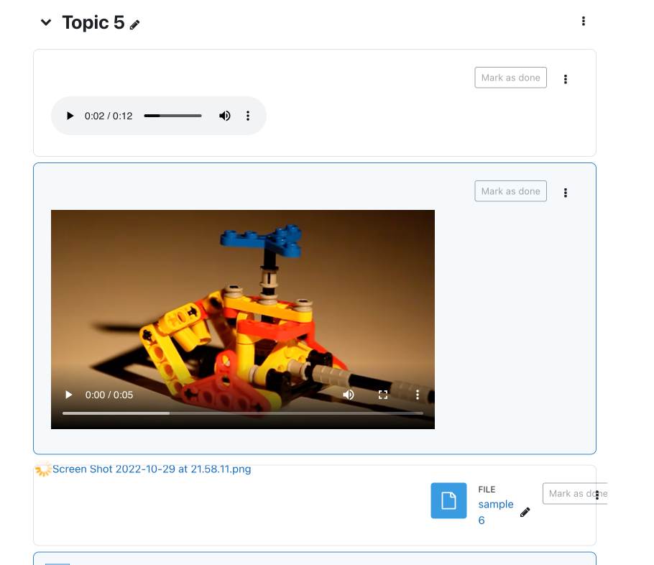
Task: Rename sample 6 using the pencil icon
Action: point(525,512)
